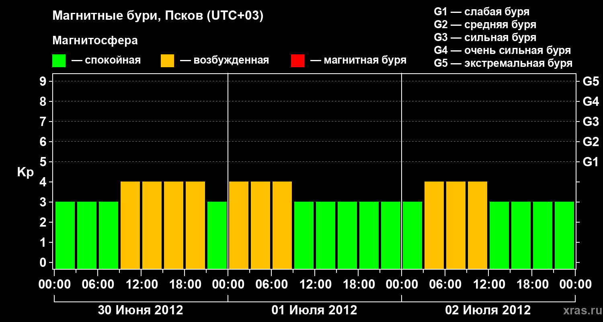Viewport: 603px width, 322px height.
Task: Click the 'G1 — слабая буря' legend line
Action: [x=482, y=12]
